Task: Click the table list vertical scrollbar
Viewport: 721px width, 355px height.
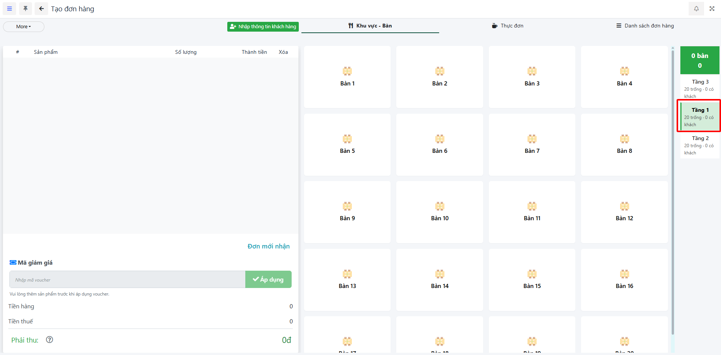Action: [x=672, y=188]
